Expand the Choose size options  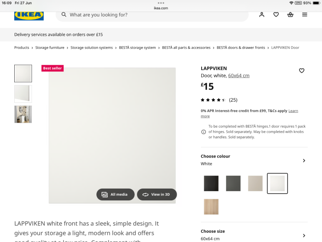coord(304,235)
